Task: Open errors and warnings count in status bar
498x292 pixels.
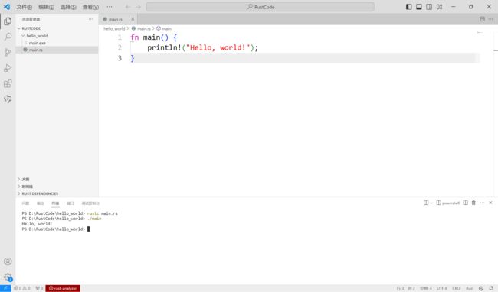Action: (x=22, y=288)
